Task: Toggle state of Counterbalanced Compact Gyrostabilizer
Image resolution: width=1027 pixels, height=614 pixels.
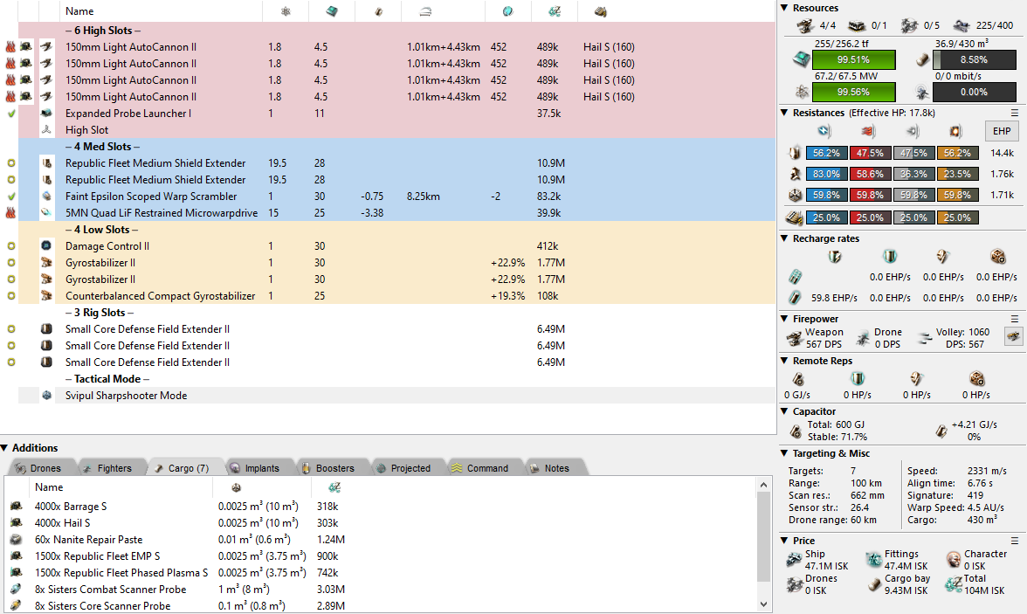Action: (x=10, y=296)
